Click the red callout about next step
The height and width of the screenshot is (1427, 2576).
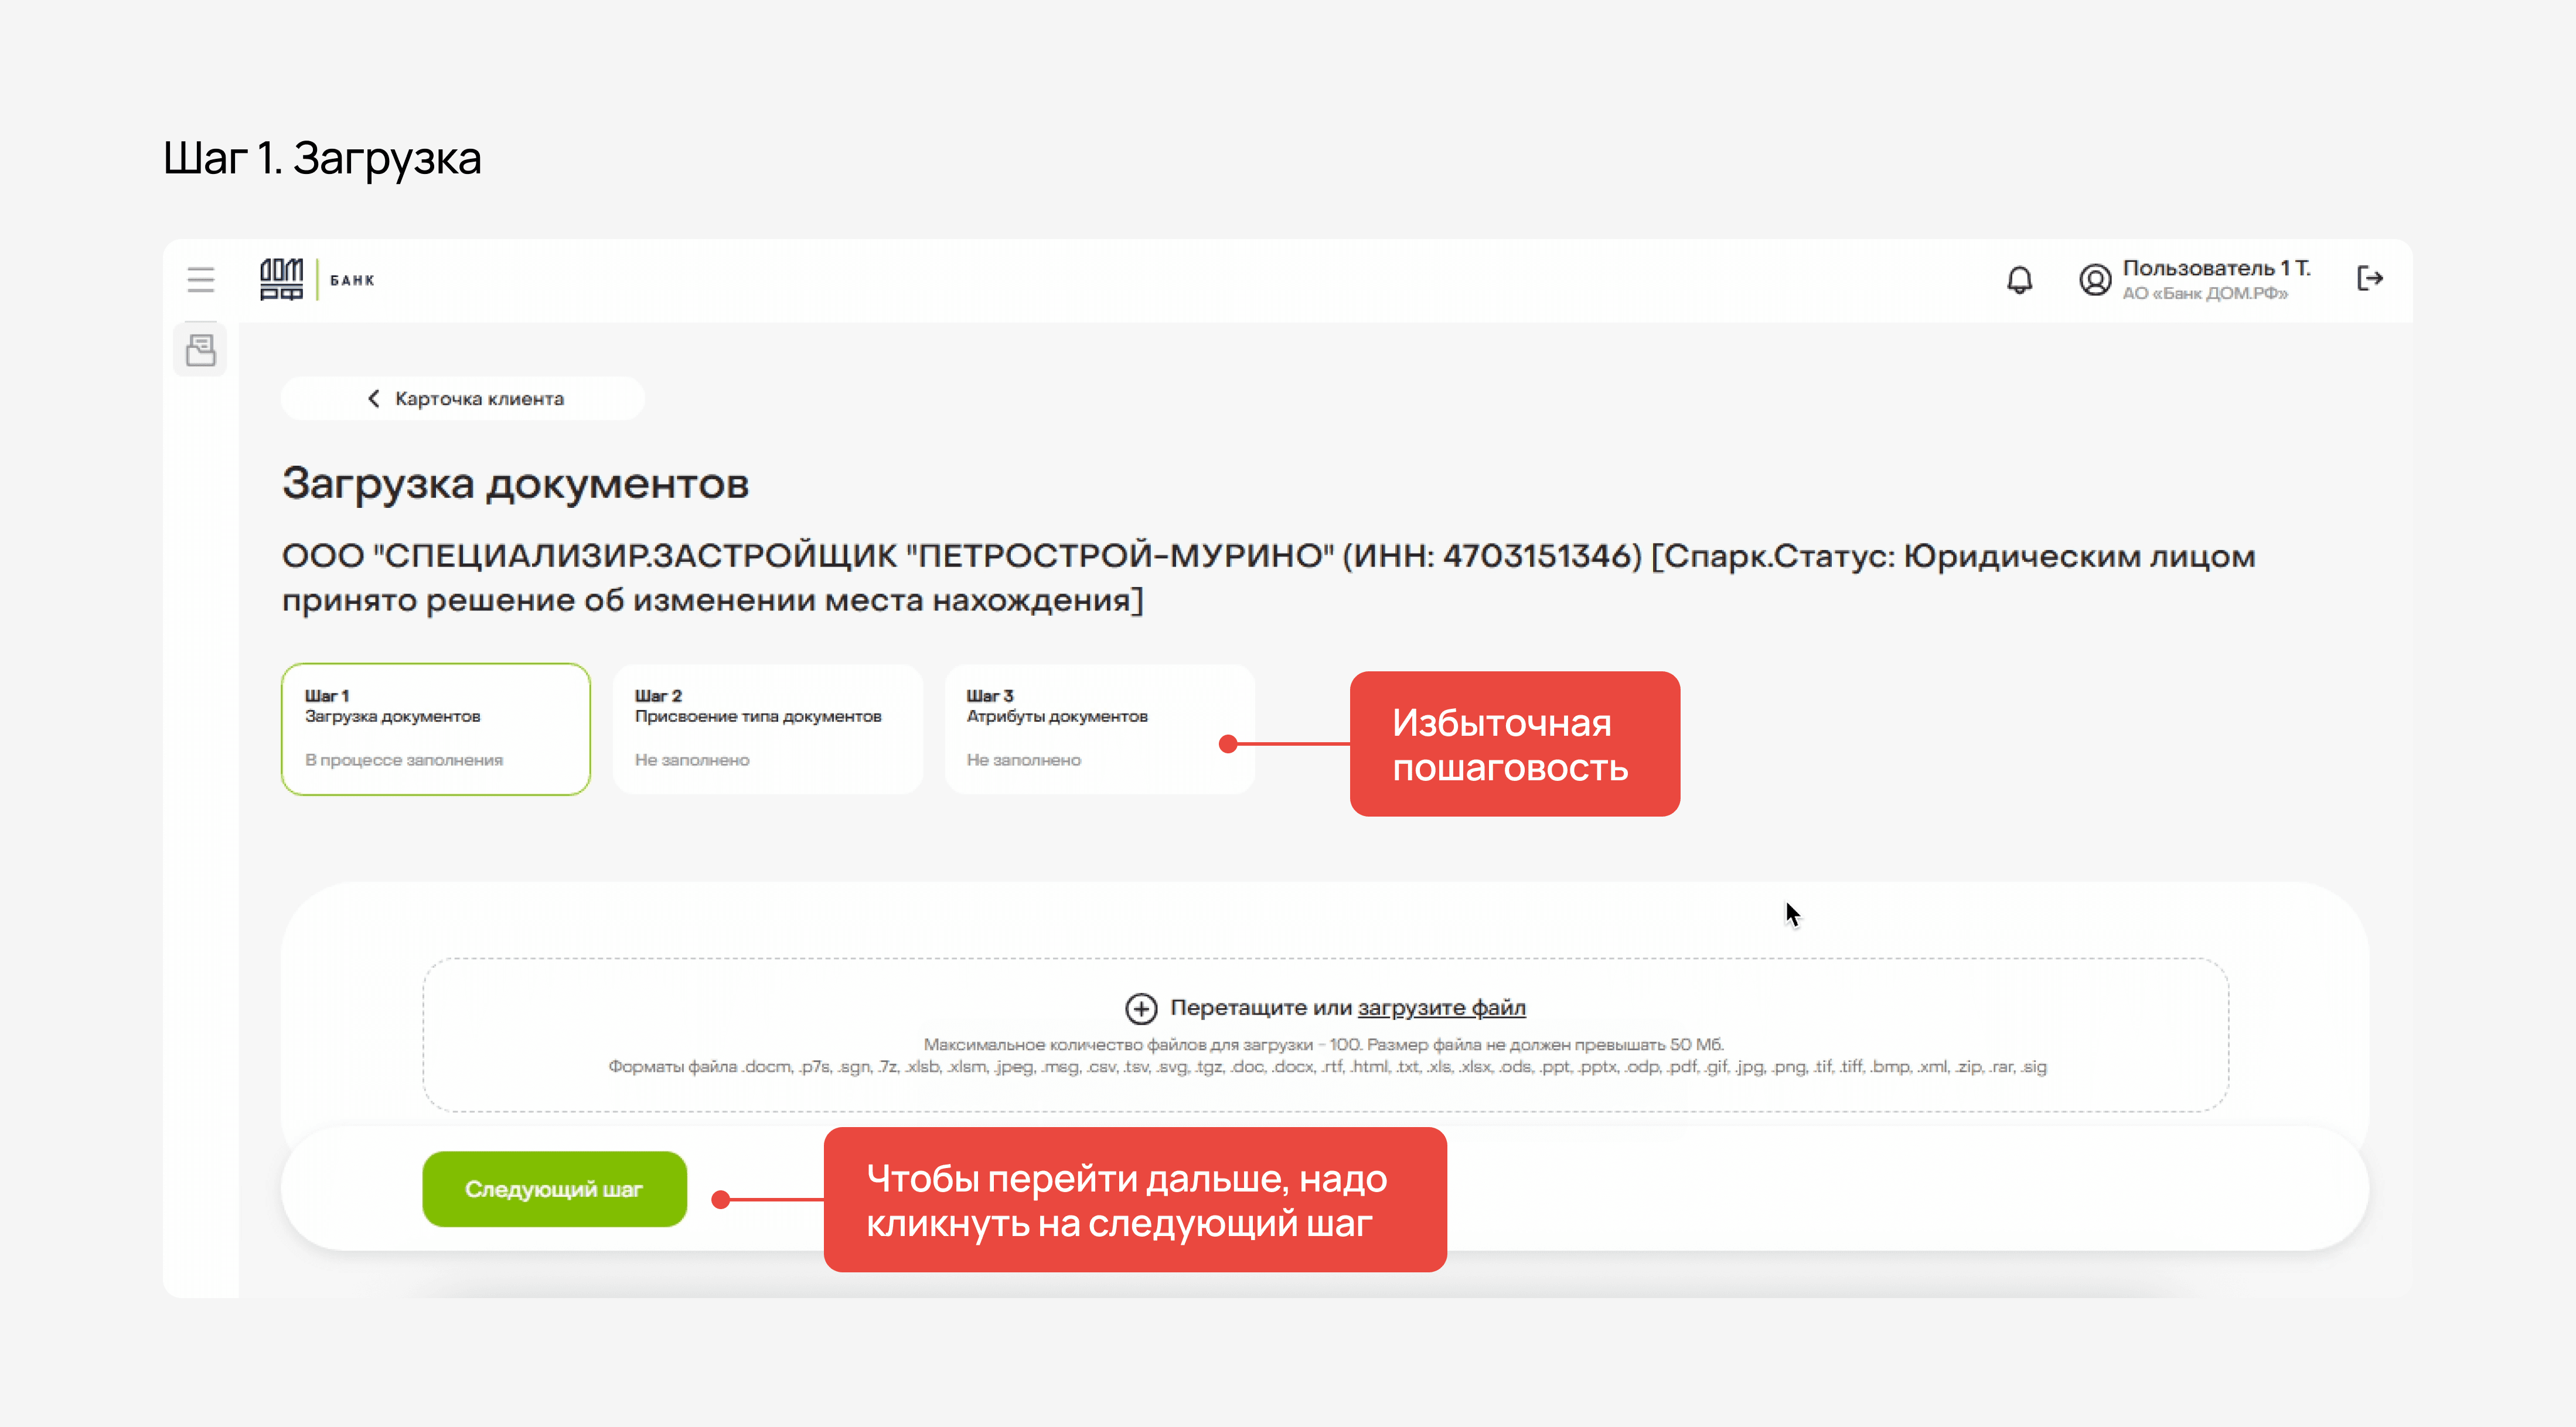[x=1134, y=1199]
